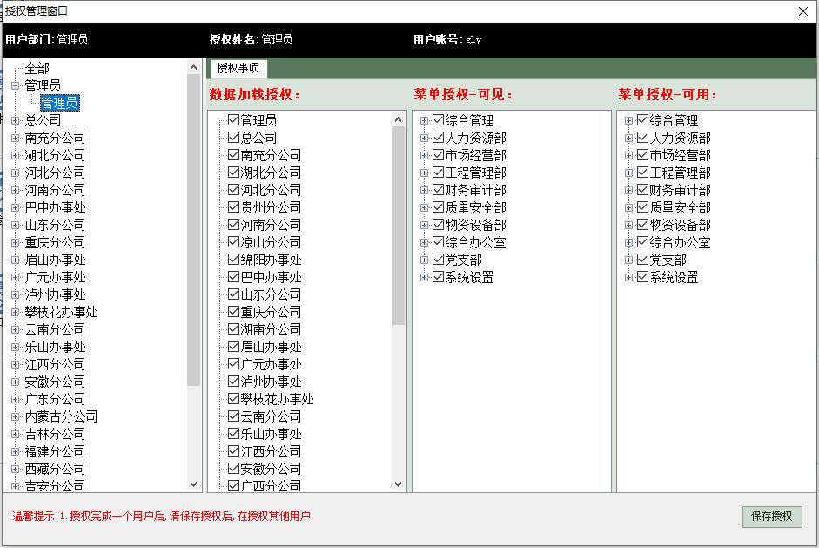This screenshot has width=819, height=548.
Task: Click 物资设备部 label in menu visible tree
Action: (x=475, y=225)
